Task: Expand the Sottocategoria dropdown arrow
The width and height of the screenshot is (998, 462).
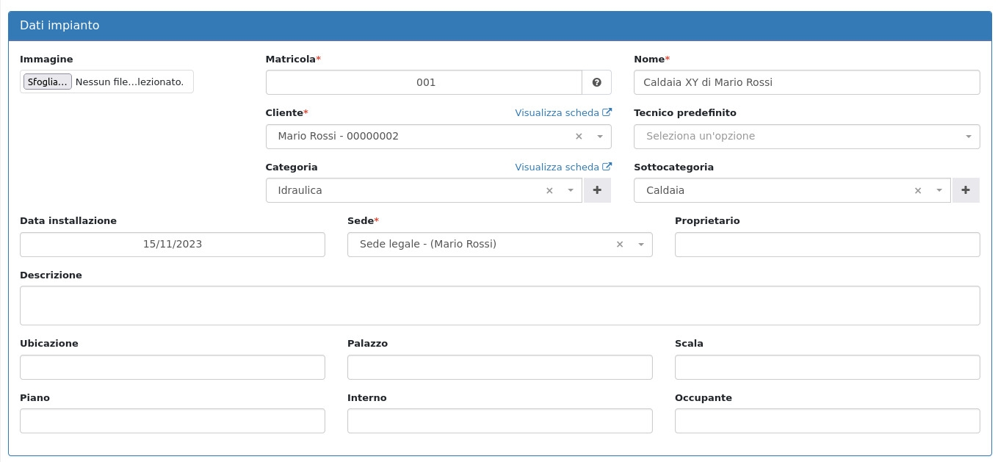Action: point(939,191)
